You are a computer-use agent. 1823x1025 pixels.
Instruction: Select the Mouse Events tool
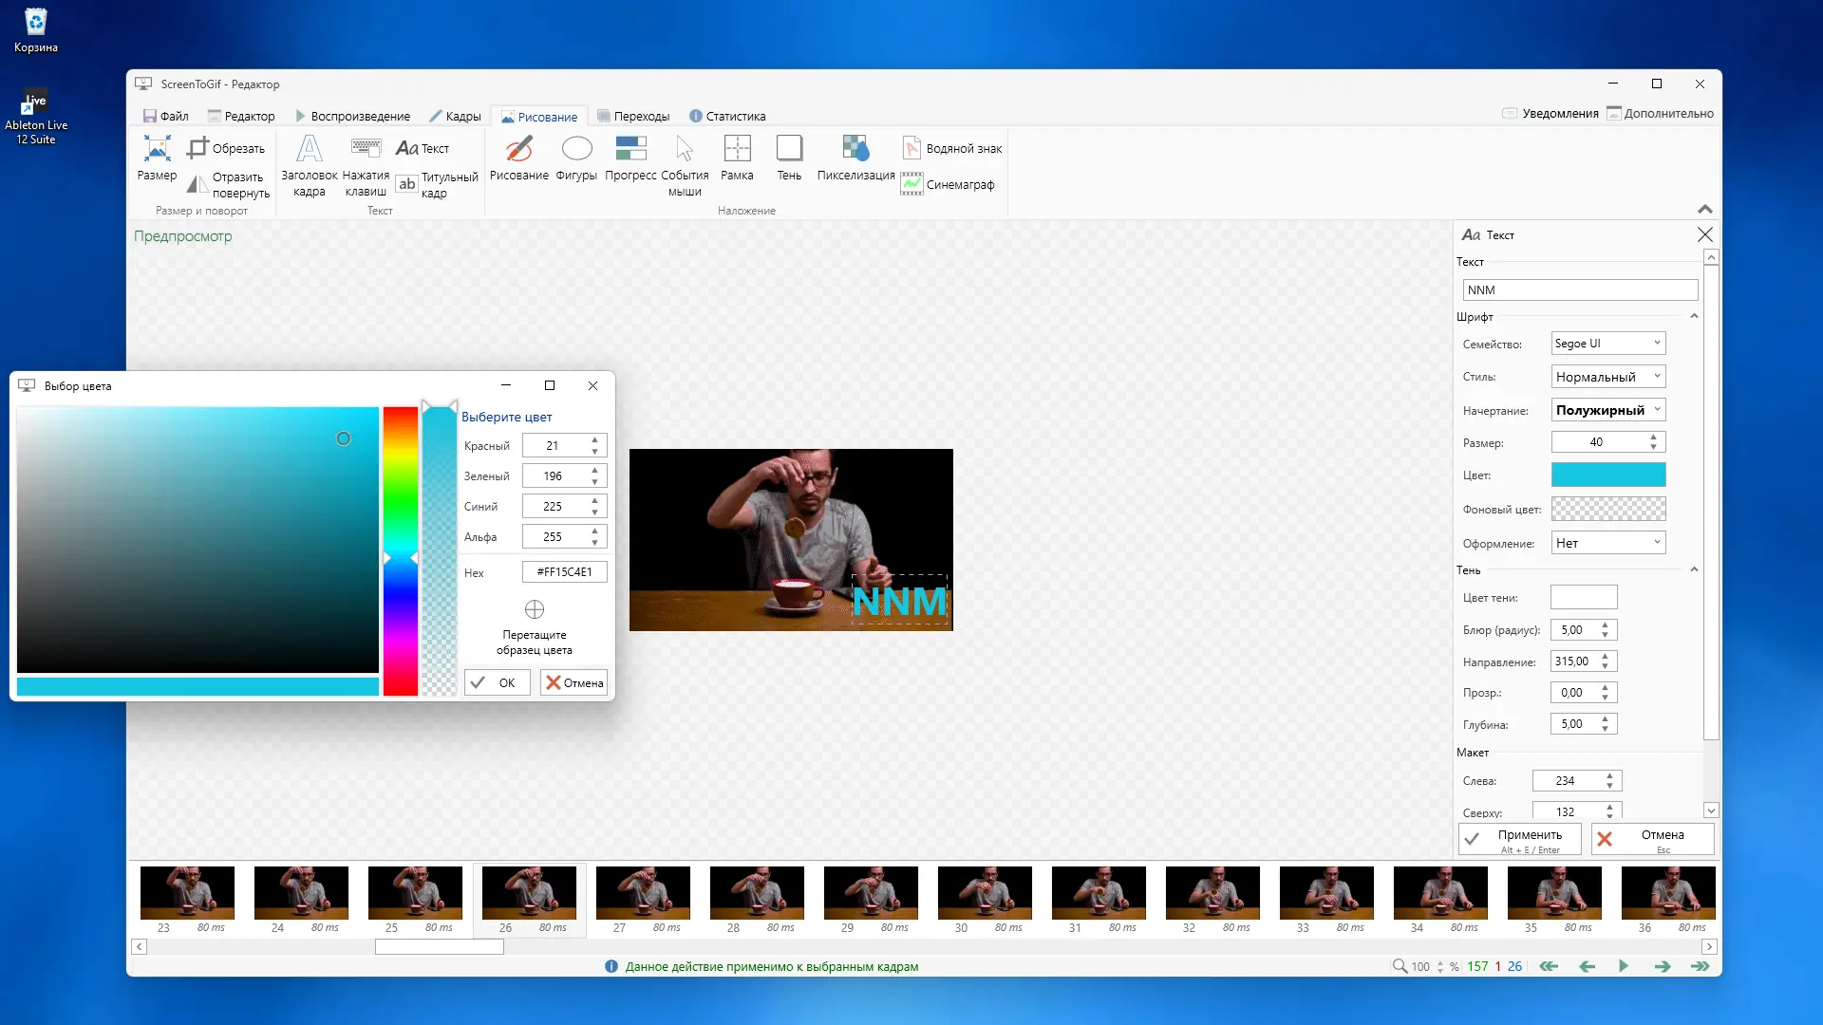pos(685,150)
